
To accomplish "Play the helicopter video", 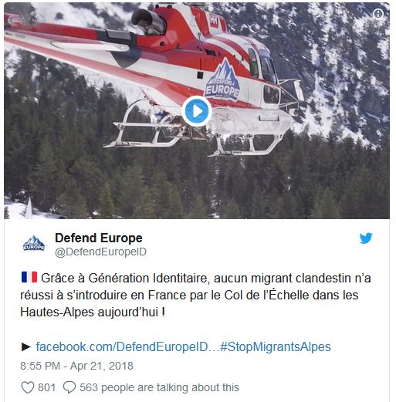I will click(x=197, y=111).
